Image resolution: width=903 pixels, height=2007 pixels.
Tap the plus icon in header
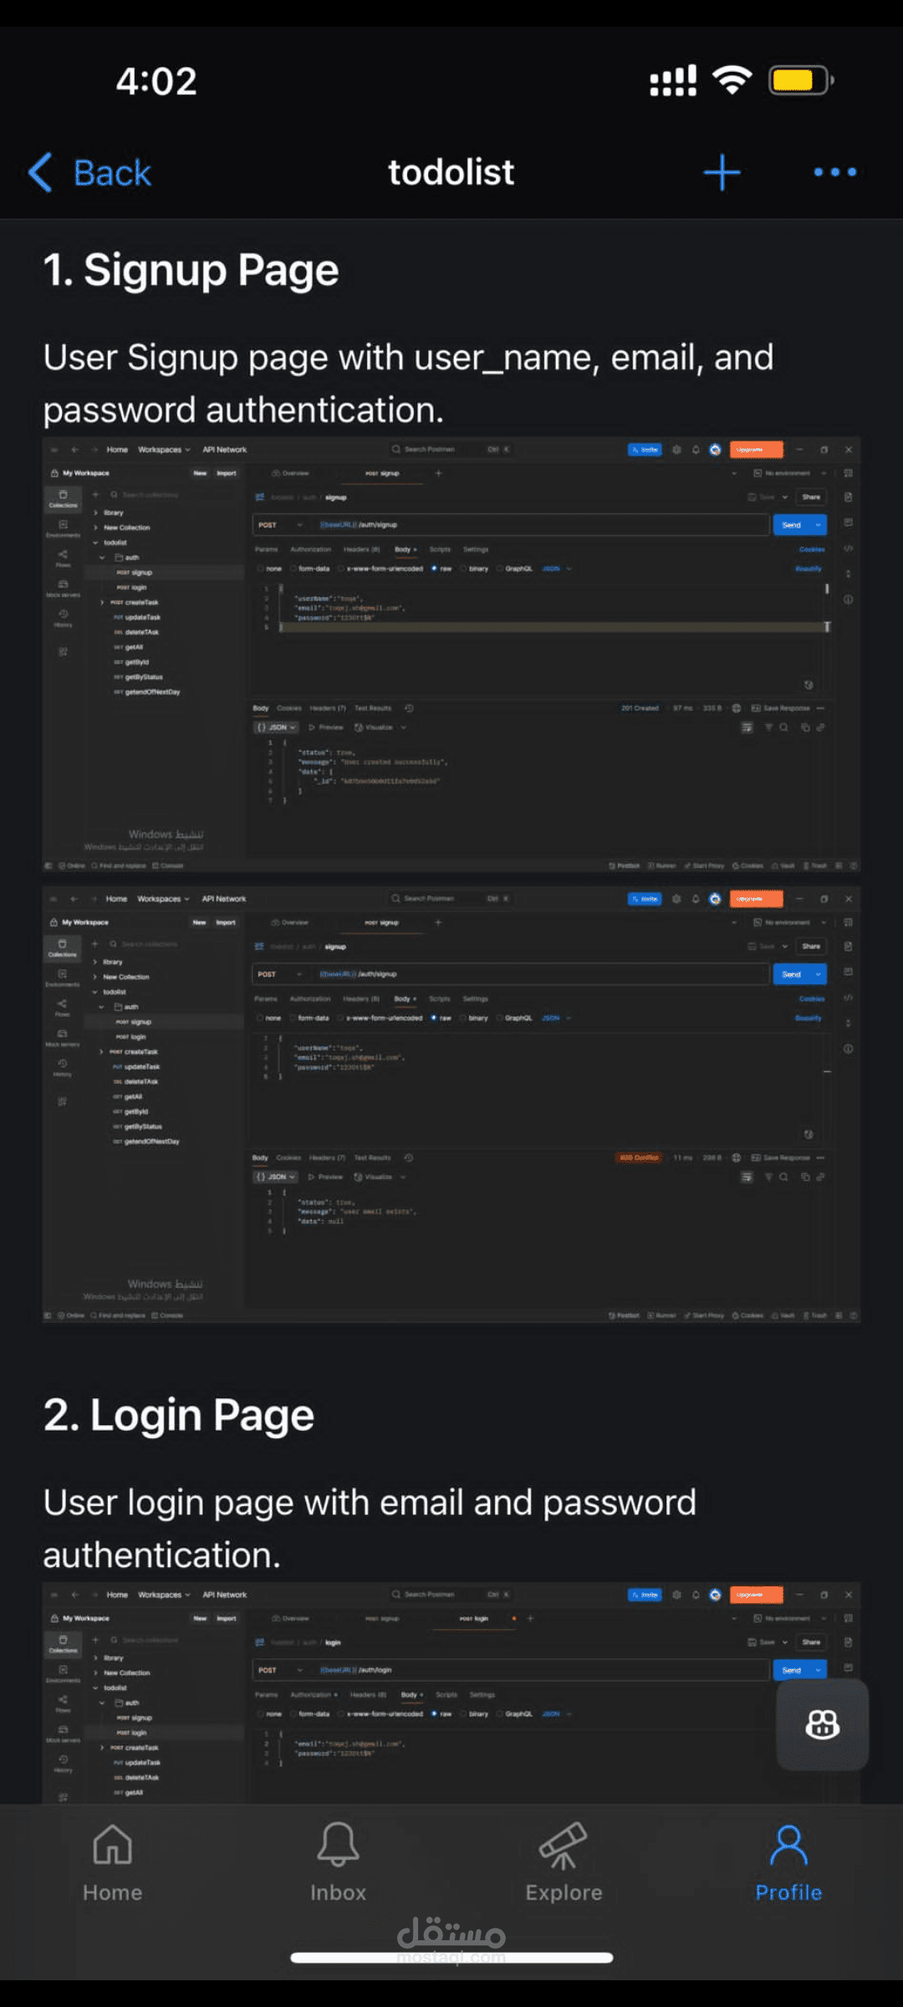(722, 172)
